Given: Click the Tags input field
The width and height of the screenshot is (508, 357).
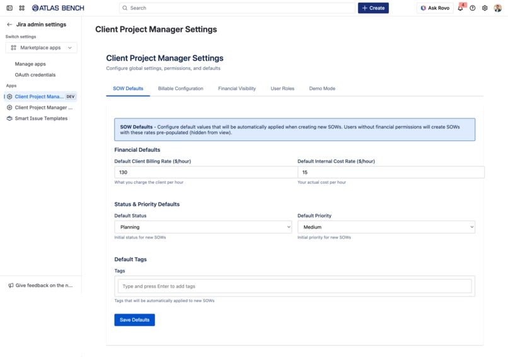Looking at the screenshot, I should point(294,286).
